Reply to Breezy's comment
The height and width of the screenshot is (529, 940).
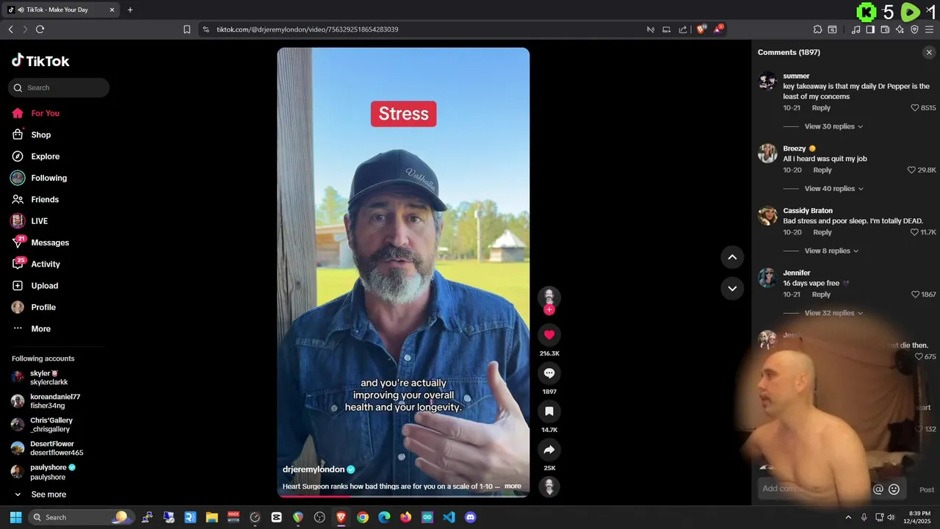click(822, 170)
